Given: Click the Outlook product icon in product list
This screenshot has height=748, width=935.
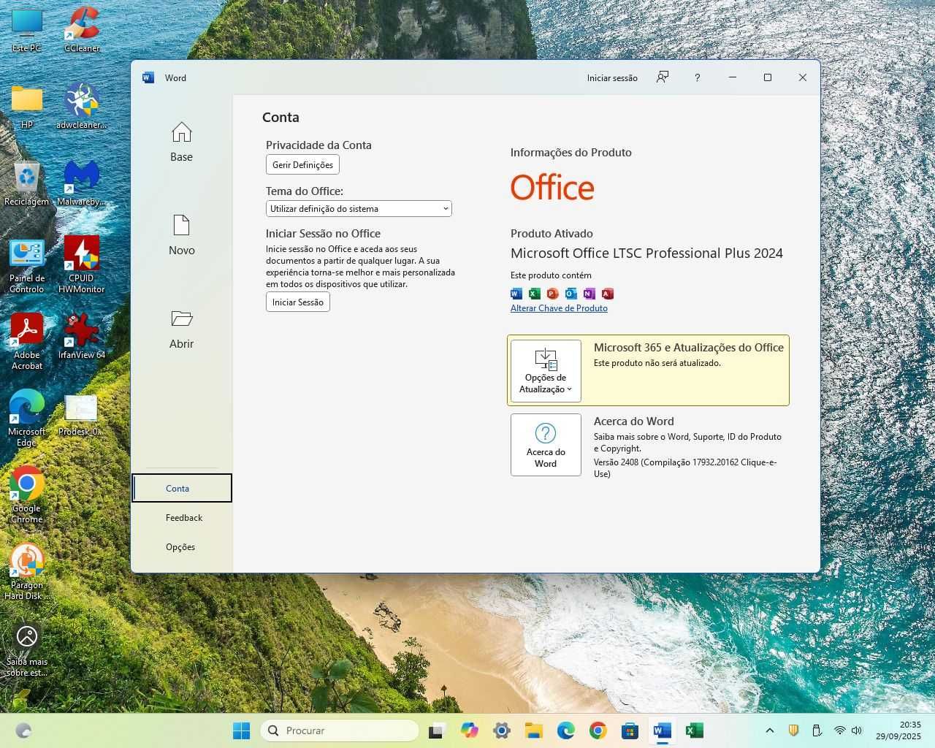Looking at the screenshot, I should click(571, 294).
